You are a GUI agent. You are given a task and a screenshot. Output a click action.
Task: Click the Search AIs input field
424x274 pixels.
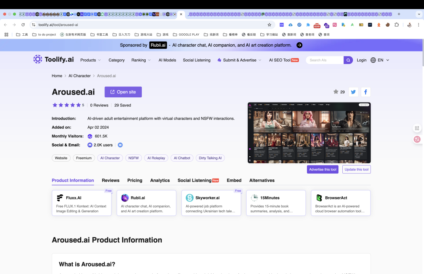click(325, 60)
